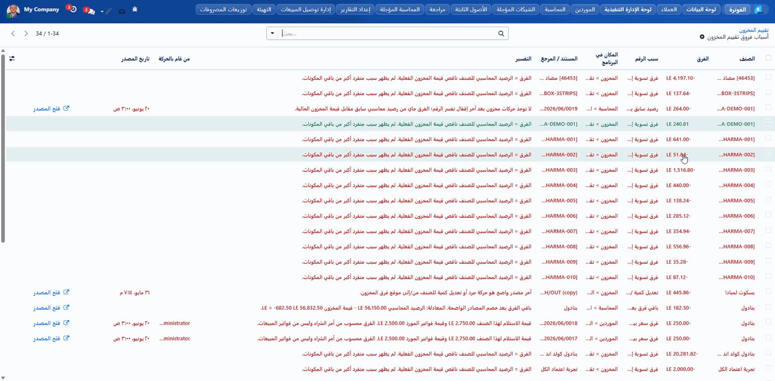Click the magnifier search icon

tap(501, 34)
